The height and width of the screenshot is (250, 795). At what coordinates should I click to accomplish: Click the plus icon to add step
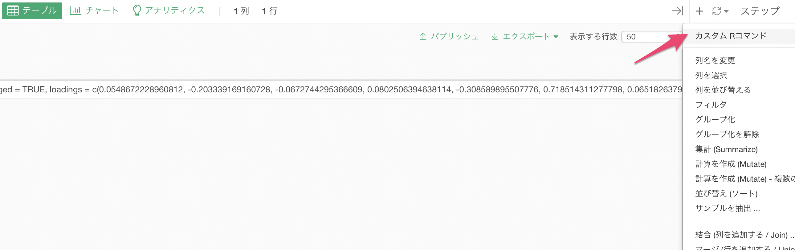699,11
